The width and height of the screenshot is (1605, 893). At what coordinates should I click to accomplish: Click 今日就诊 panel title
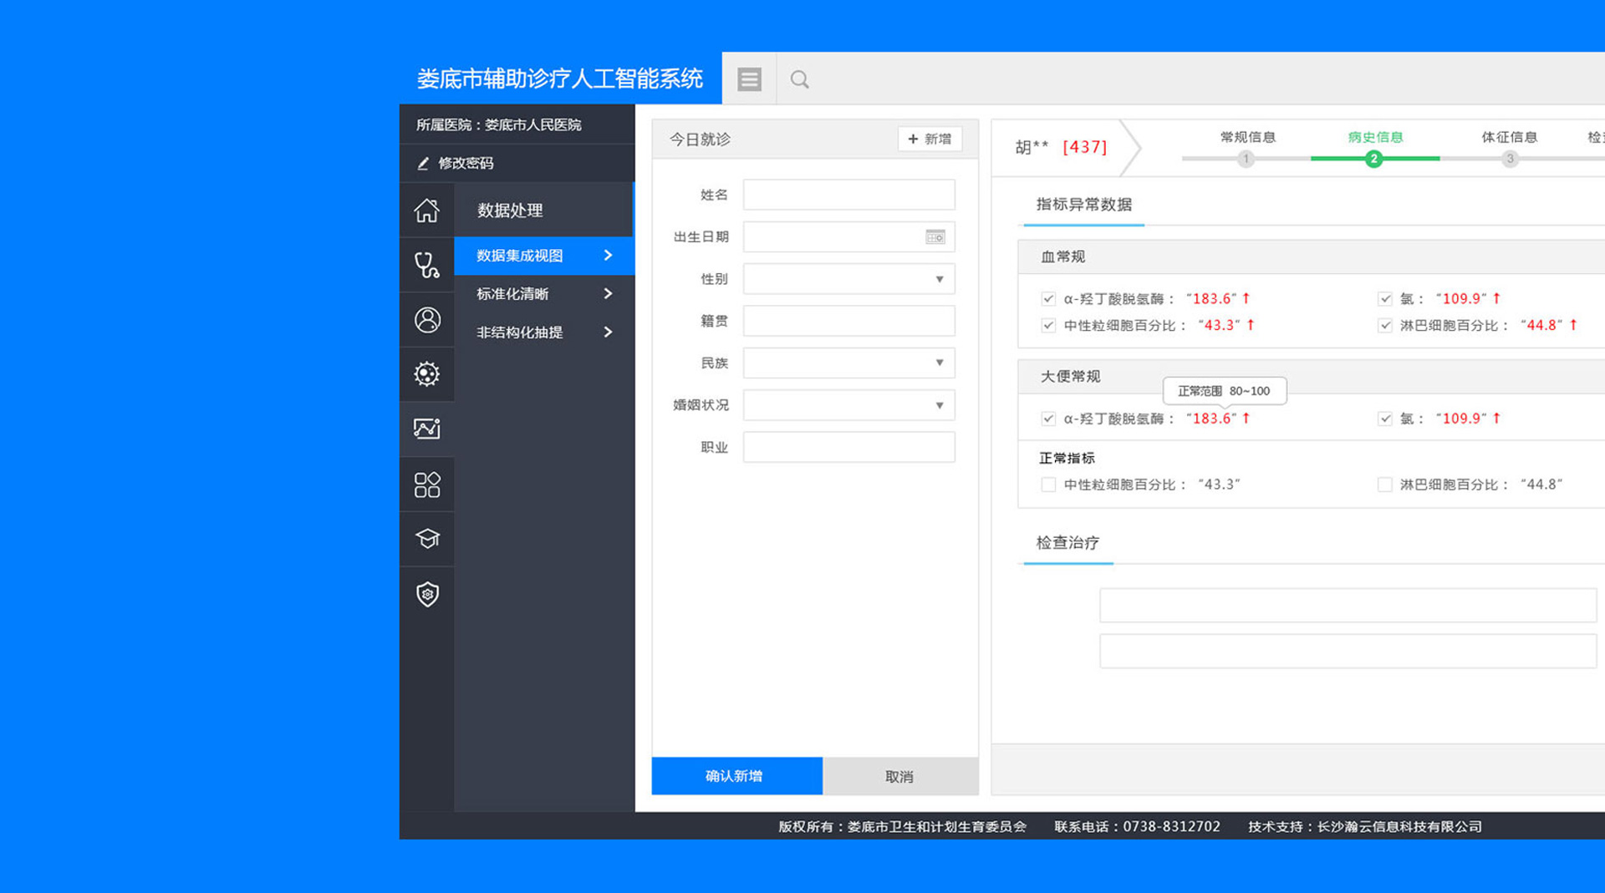click(x=700, y=140)
